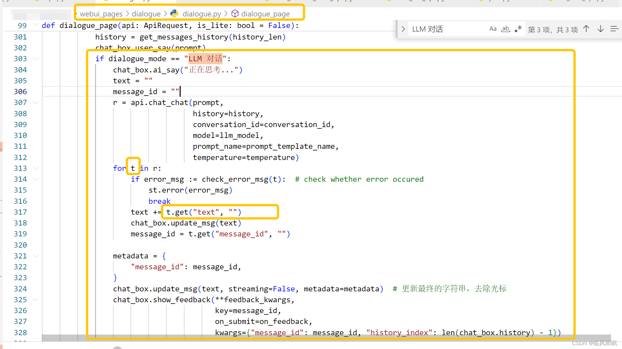This screenshot has height=349, width=622.
Task: Open dialogue.py breadcrumb item
Action: [202, 14]
